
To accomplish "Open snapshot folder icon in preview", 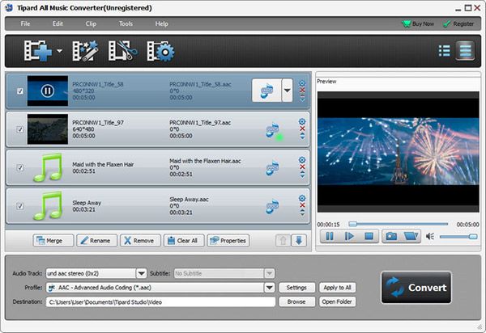I will [411, 237].
